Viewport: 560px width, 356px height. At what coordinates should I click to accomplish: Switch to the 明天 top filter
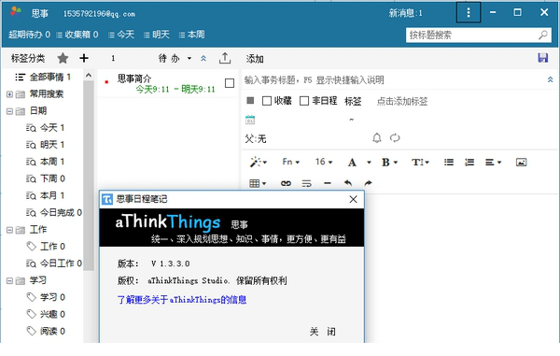coord(156,35)
